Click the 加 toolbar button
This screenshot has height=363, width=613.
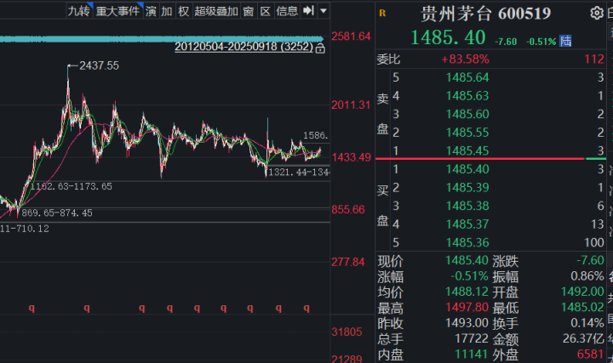coord(167,11)
